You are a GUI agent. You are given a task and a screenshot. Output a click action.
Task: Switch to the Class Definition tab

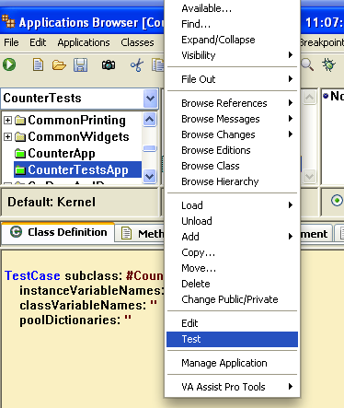[58, 232]
